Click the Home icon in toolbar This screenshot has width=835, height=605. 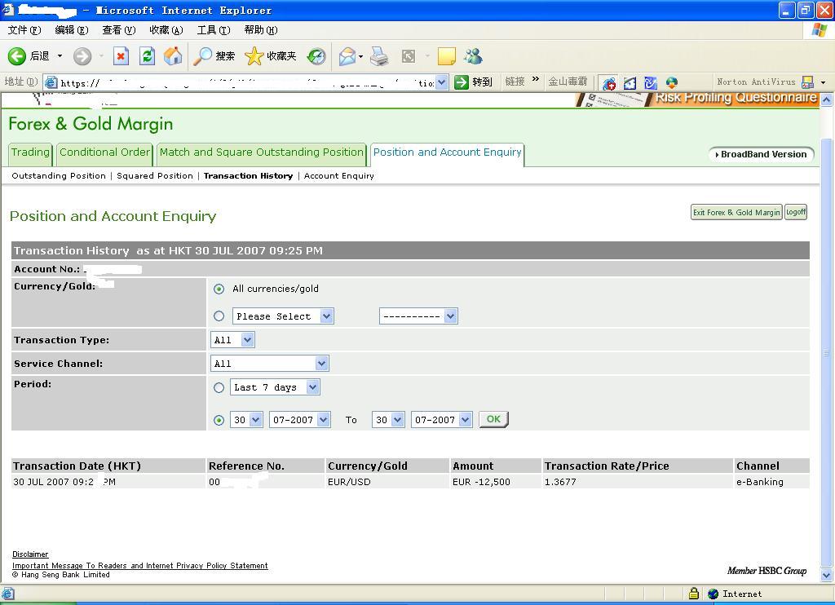tap(173, 56)
